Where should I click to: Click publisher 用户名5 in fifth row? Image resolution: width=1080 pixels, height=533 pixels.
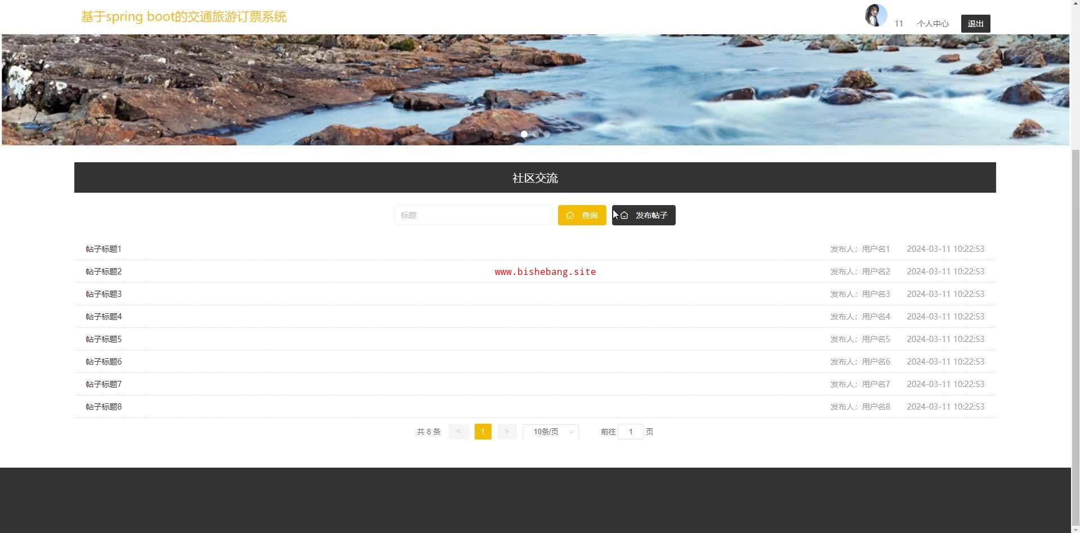[x=876, y=339]
